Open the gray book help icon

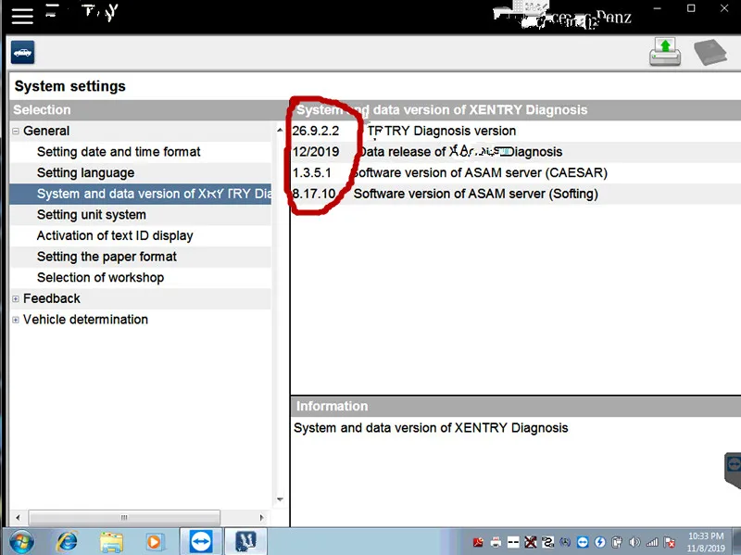pyautogui.click(x=710, y=52)
